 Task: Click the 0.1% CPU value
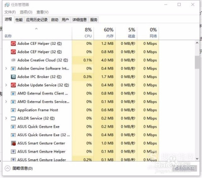coord(88,60)
